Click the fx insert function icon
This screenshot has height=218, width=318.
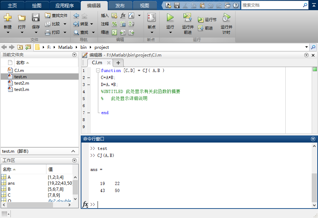(x=123, y=15)
